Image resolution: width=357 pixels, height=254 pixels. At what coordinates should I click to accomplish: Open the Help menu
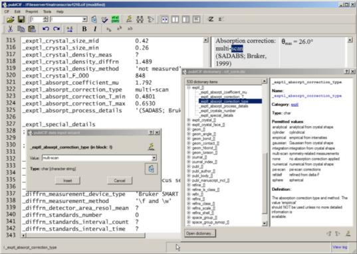(60, 11)
